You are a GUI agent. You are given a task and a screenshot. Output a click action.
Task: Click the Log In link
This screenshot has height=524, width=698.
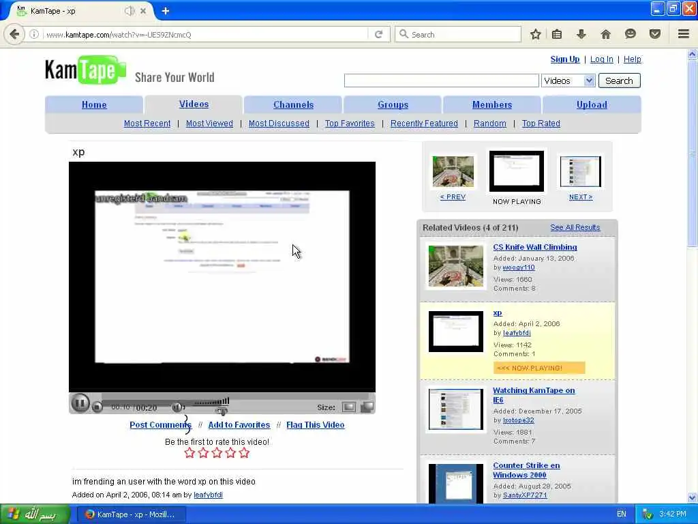601,59
